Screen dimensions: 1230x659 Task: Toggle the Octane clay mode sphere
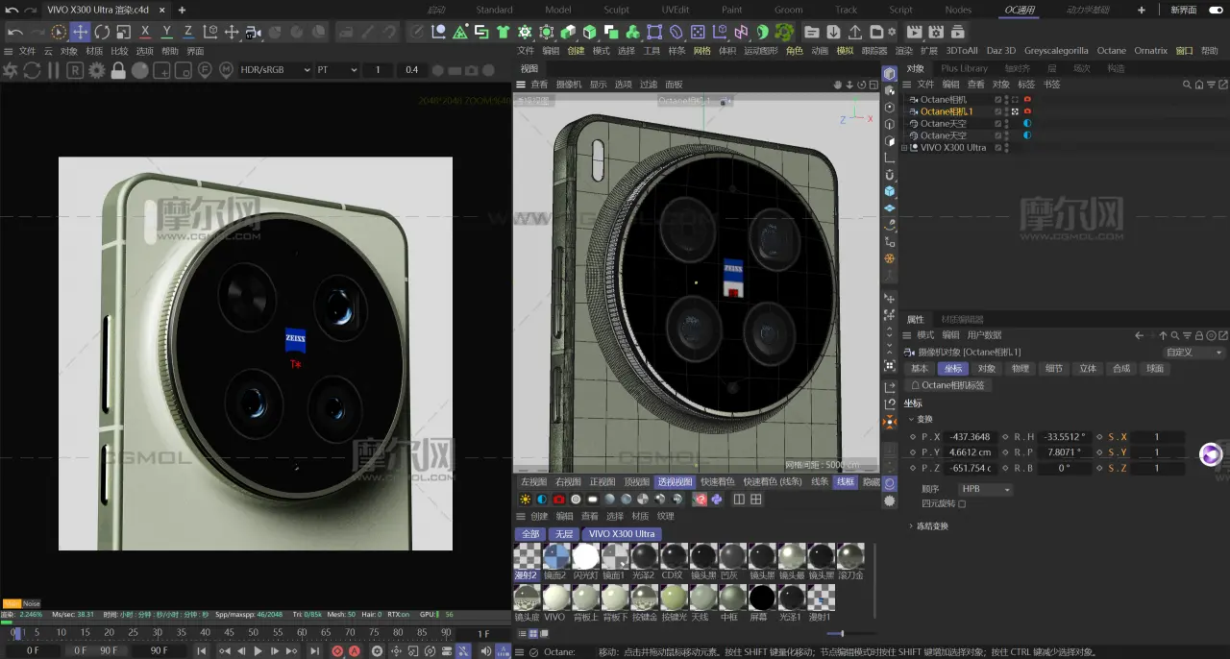[140, 70]
